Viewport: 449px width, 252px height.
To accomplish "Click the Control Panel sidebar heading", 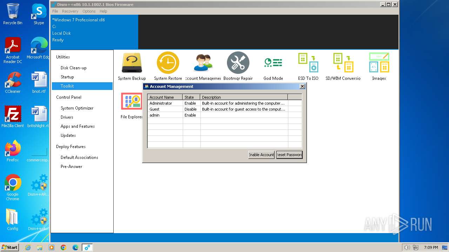I will click(69, 97).
